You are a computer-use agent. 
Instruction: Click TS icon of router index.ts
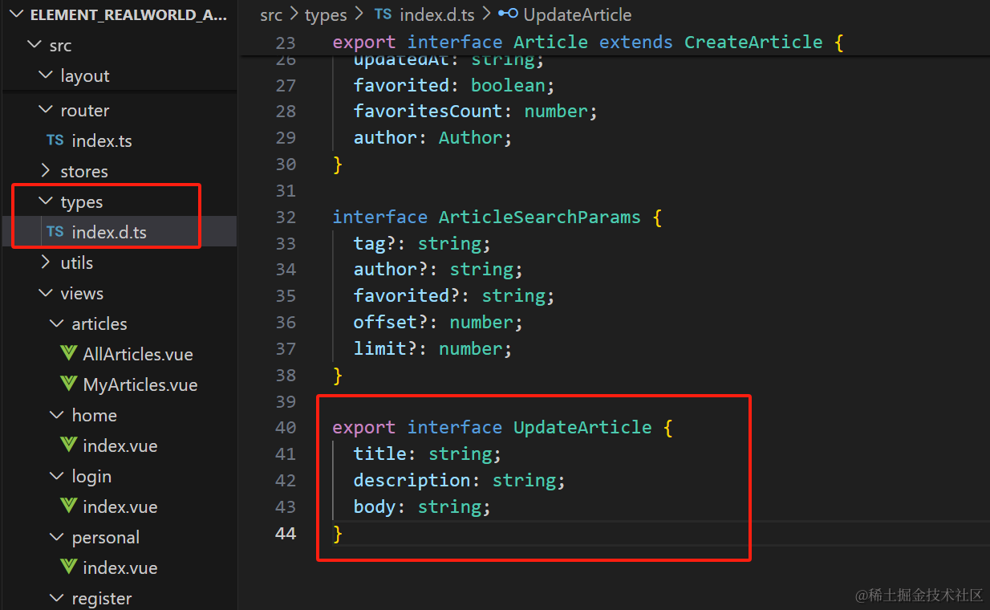(x=55, y=140)
